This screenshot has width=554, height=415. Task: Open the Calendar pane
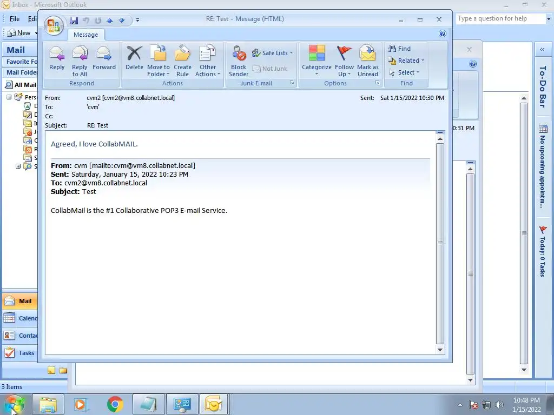point(20,318)
